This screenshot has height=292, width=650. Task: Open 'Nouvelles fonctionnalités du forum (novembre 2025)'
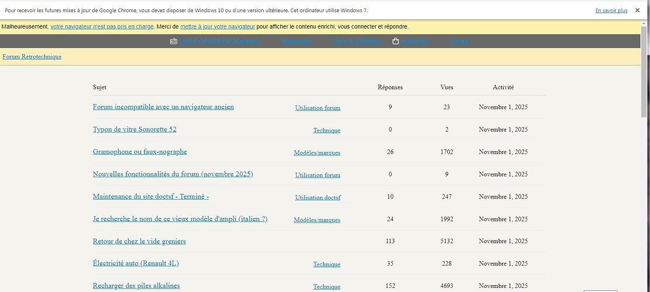(x=173, y=174)
